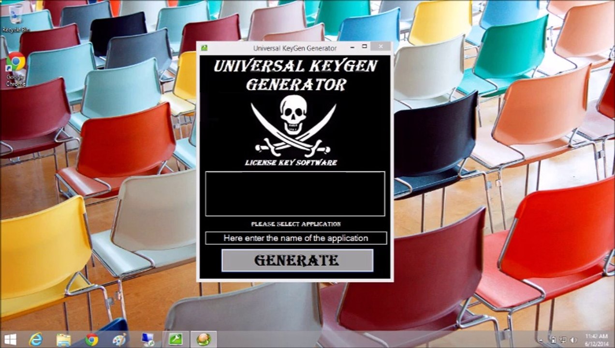Maximize the Universal KeyGen Generator window
Image resolution: width=615 pixels, height=348 pixels.
[365, 47]
